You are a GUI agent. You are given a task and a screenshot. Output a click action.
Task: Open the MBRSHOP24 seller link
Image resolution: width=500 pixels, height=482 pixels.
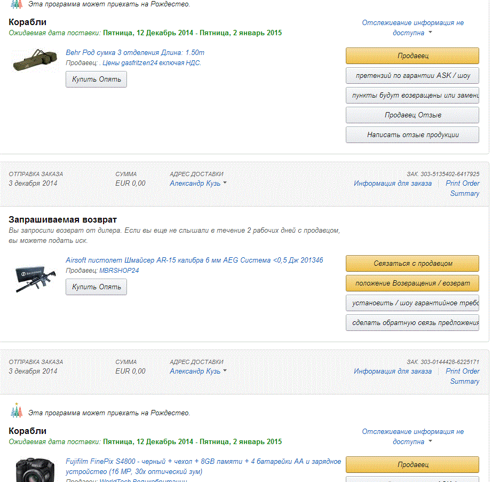point(119,271)
